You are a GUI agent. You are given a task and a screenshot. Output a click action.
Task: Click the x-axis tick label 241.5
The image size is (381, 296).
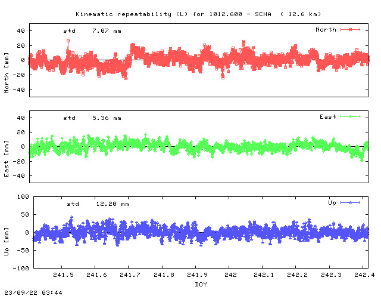click(x=63, y=275)
